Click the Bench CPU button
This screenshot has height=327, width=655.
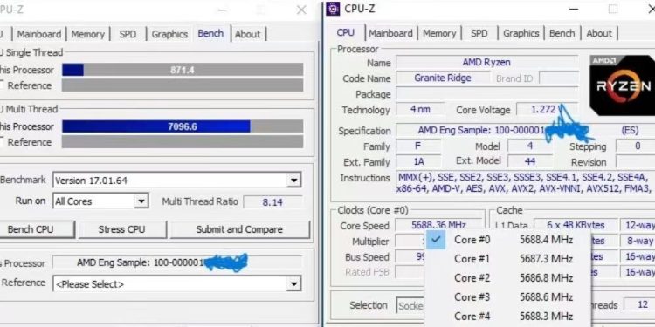click(31, 229)
